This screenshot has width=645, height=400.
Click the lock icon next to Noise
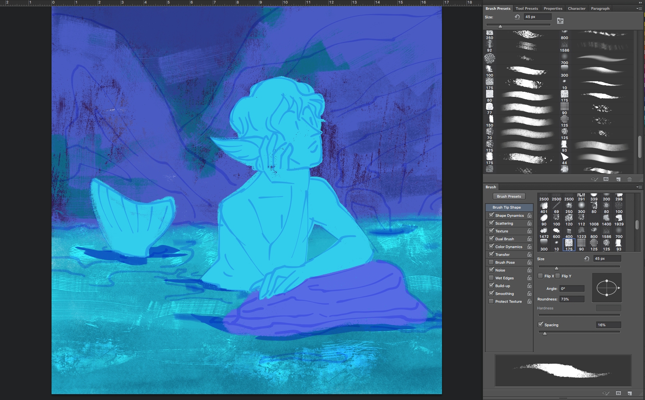[529, 270]
